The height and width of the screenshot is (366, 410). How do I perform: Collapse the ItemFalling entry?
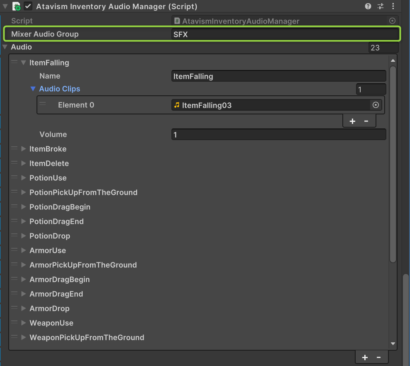[23, 63]
